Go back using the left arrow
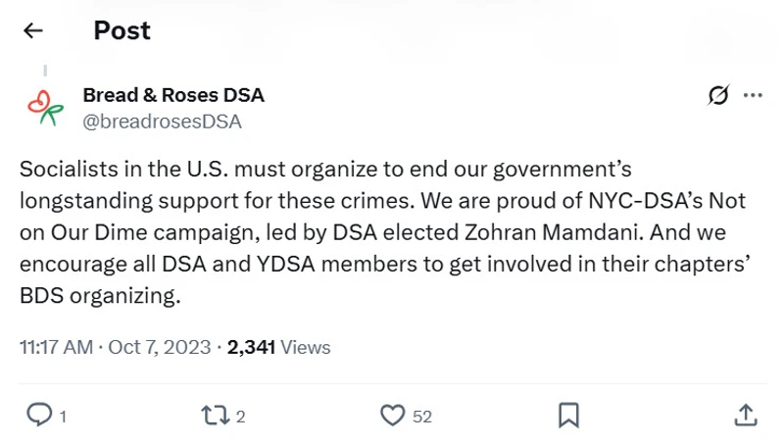The image size is (784, 445). [x=33, y=30]
